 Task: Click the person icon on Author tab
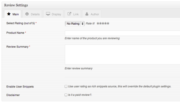(87, 14)
